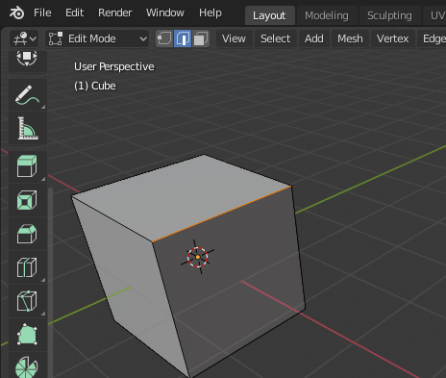Open the File menu
The width and height of the screenshot is (446, 378).
(x=42, y=13)
